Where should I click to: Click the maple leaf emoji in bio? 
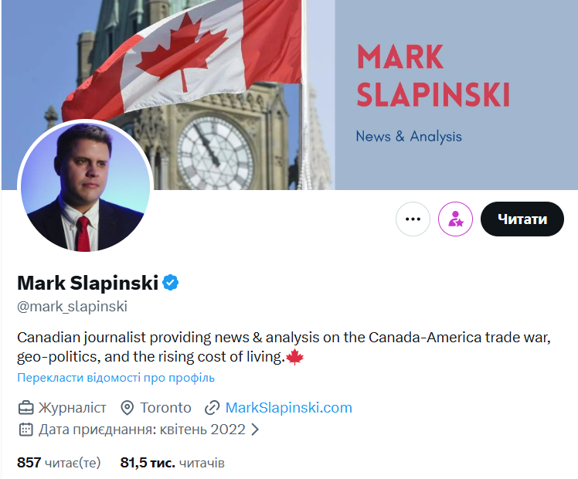(x=295, y=358)
